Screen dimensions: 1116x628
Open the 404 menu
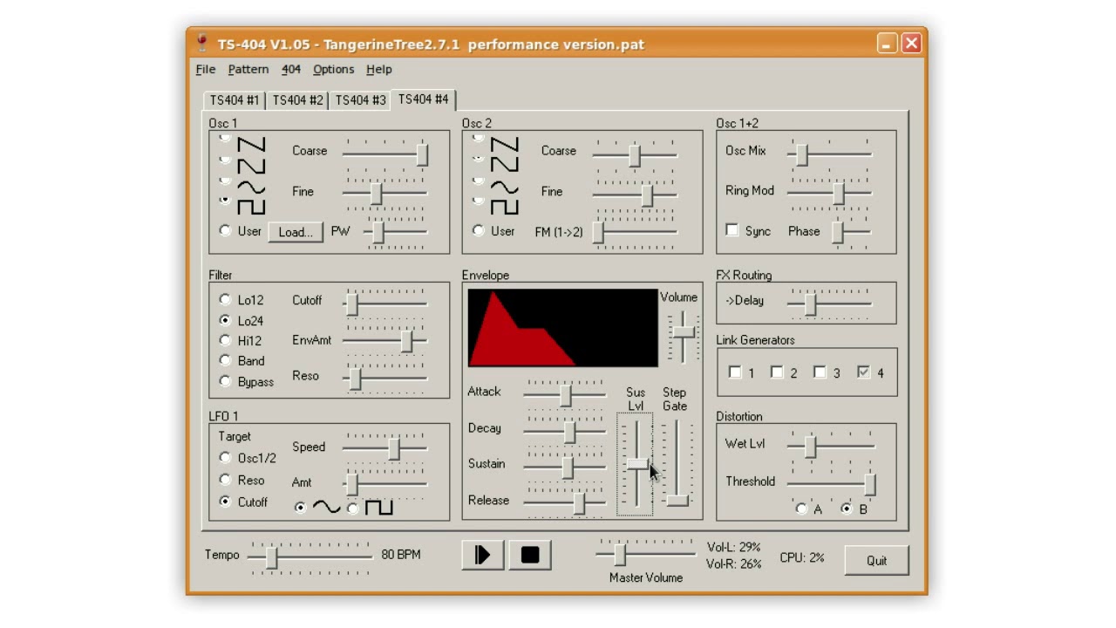pos(291,69)
